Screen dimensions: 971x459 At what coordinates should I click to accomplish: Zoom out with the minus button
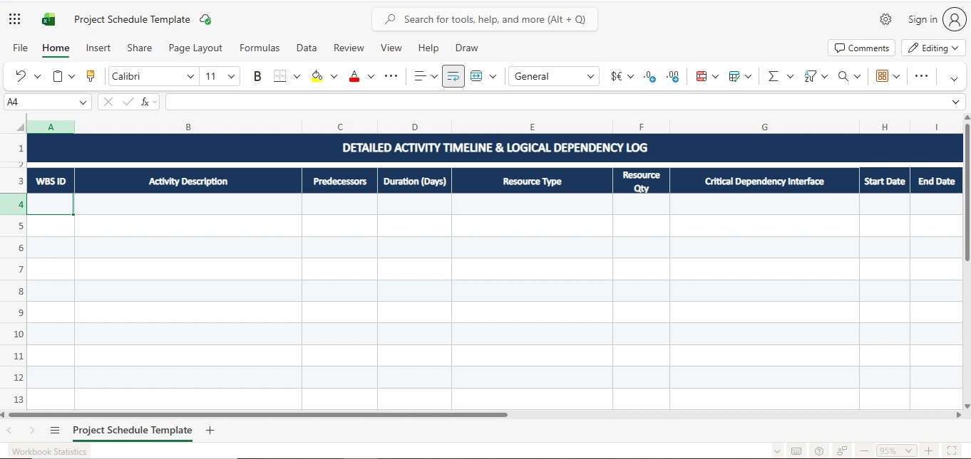pos(864,451)
